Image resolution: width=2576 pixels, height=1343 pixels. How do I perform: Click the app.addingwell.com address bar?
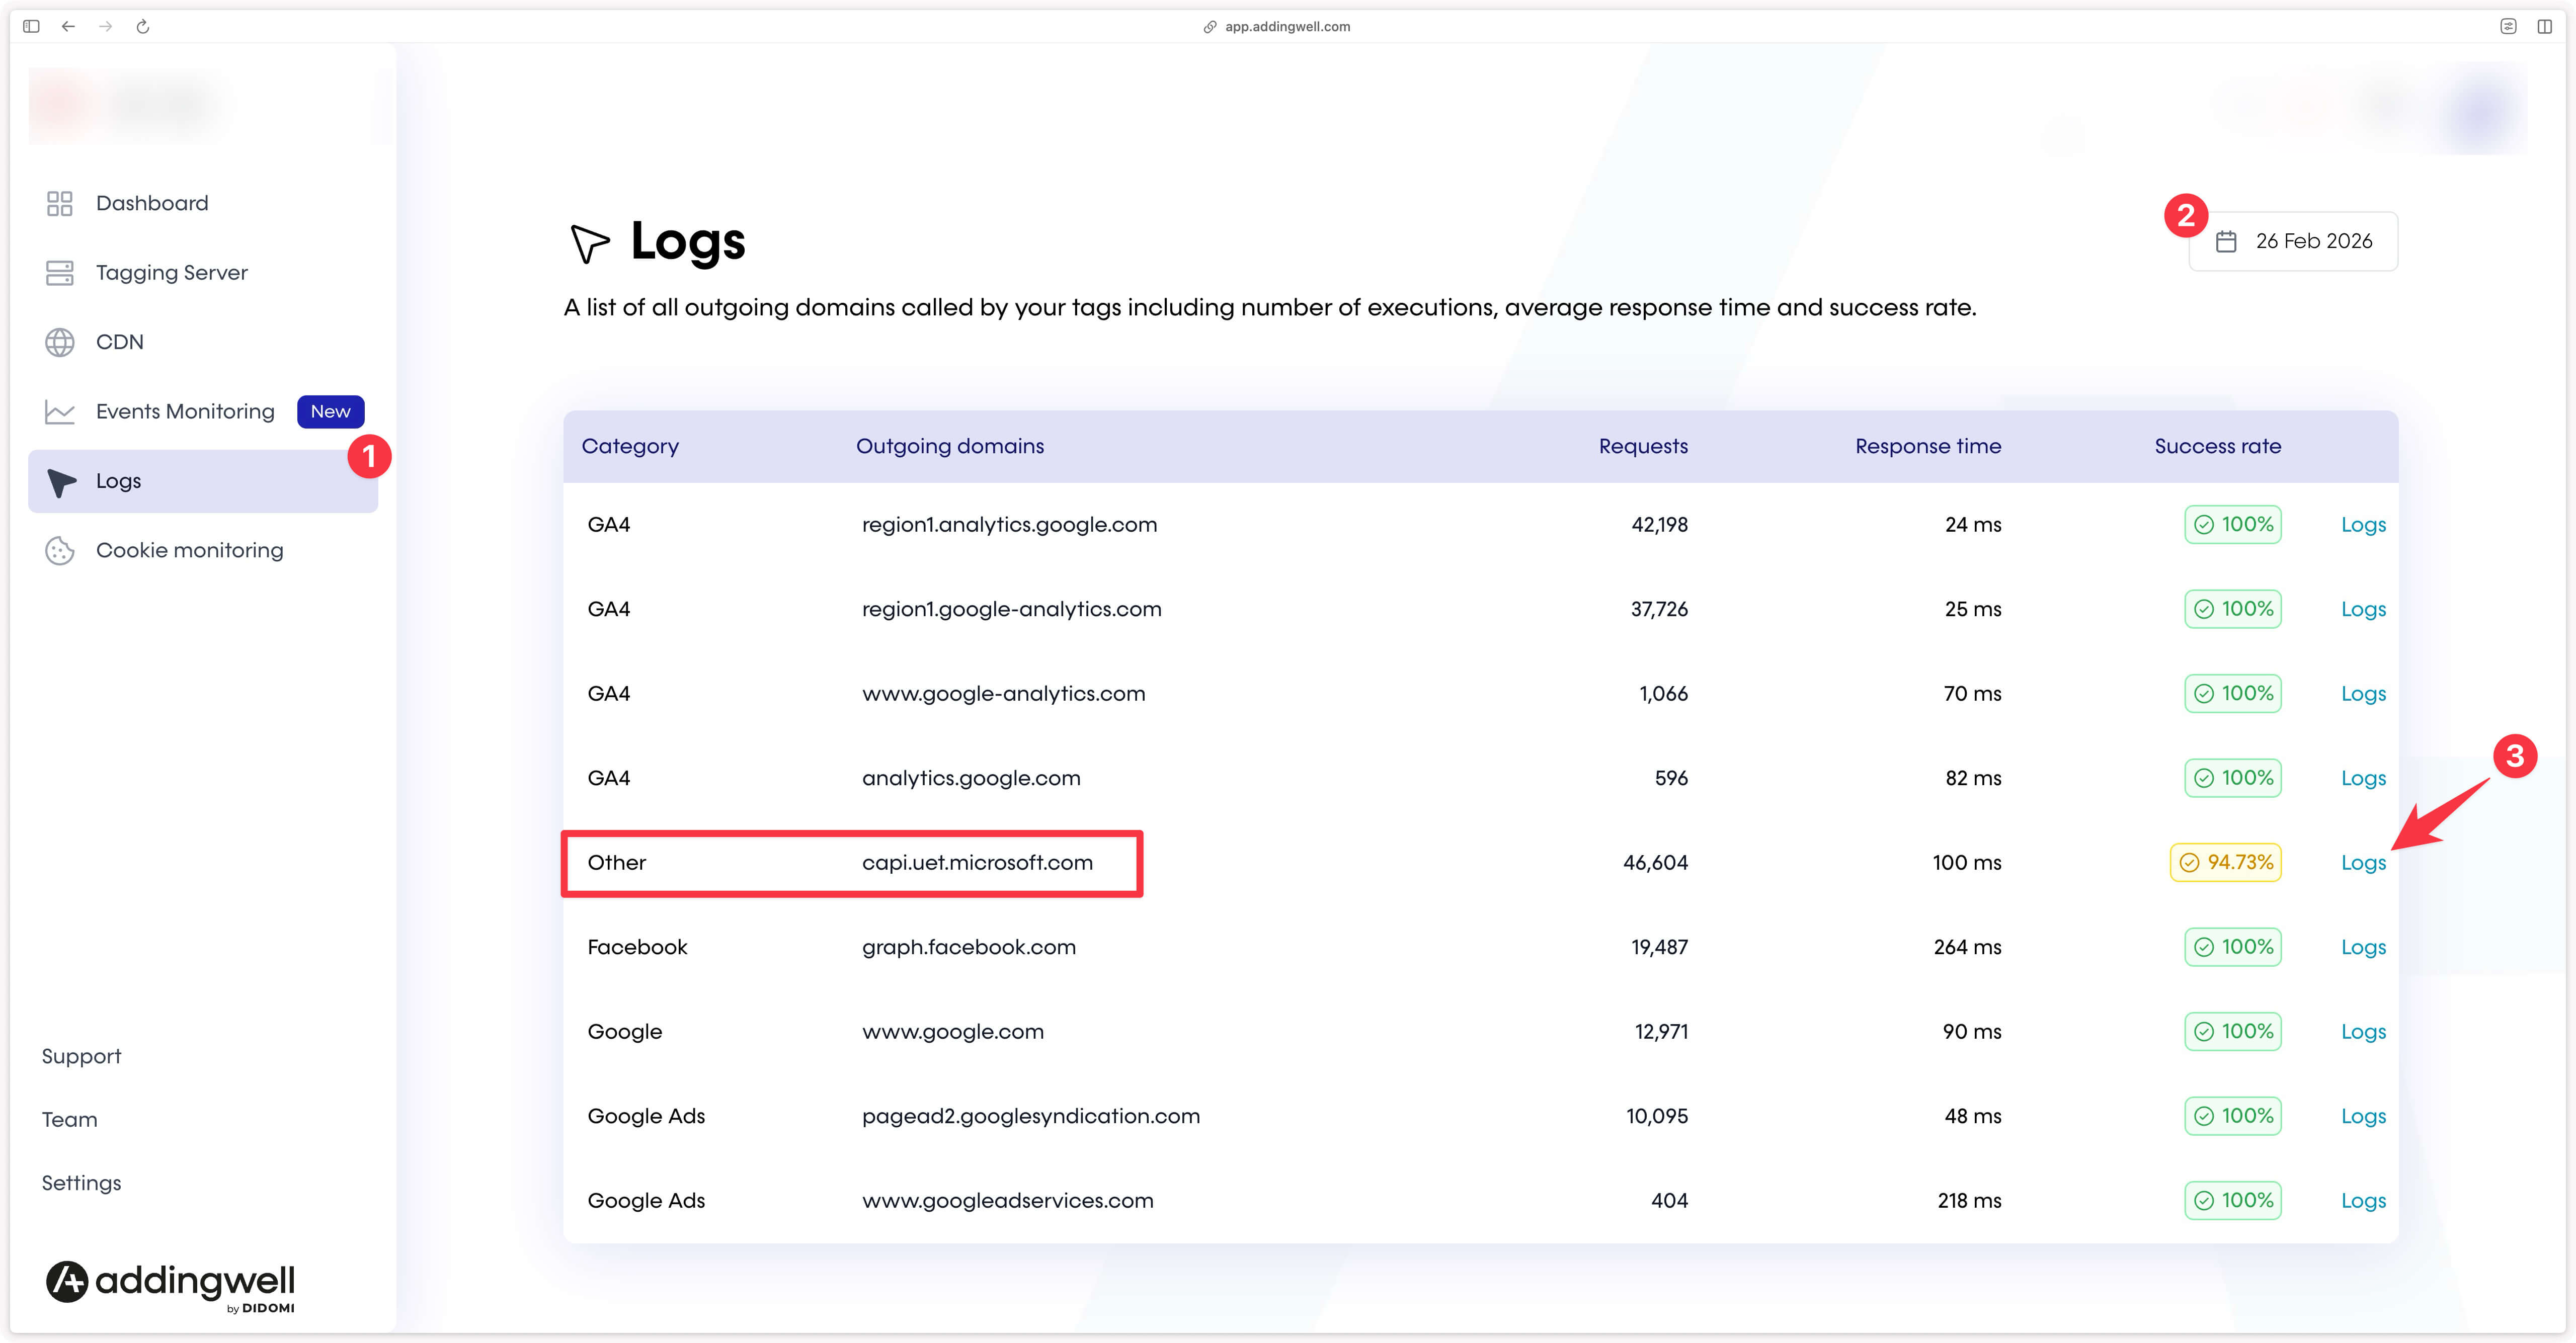click(1286, 26)
